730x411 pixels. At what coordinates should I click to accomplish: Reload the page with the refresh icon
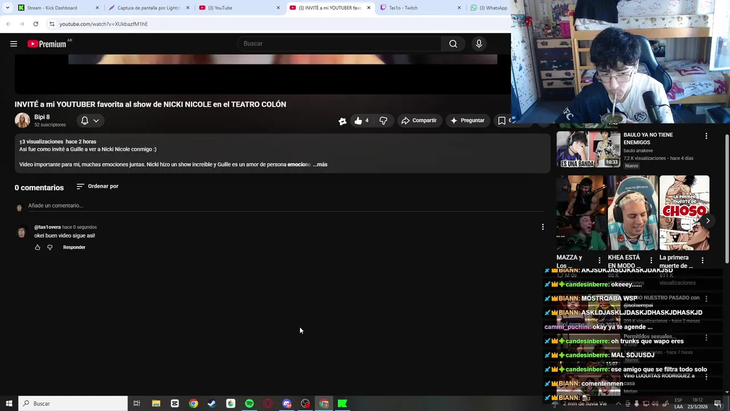pos(35,24)
